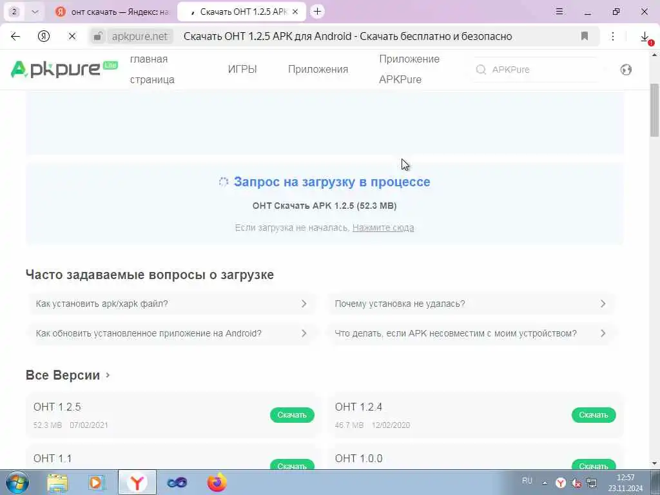
Task: Open the browser hamburger settings menu
Action: (559, 12)
